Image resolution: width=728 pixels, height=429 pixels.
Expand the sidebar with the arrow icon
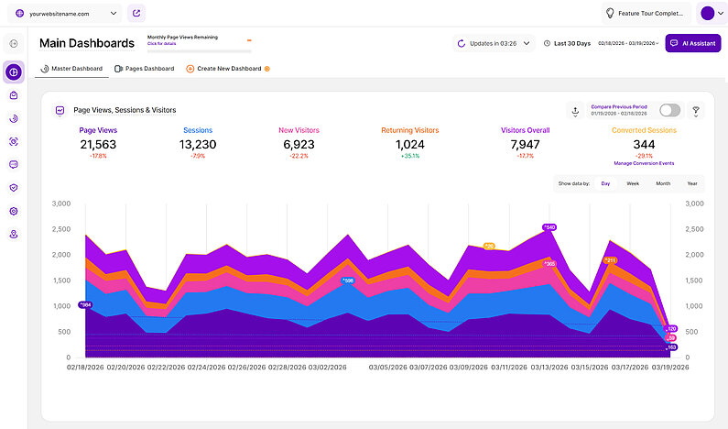pos(14,43)
